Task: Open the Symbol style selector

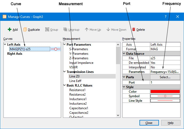Action: click(x=165, y=96)
